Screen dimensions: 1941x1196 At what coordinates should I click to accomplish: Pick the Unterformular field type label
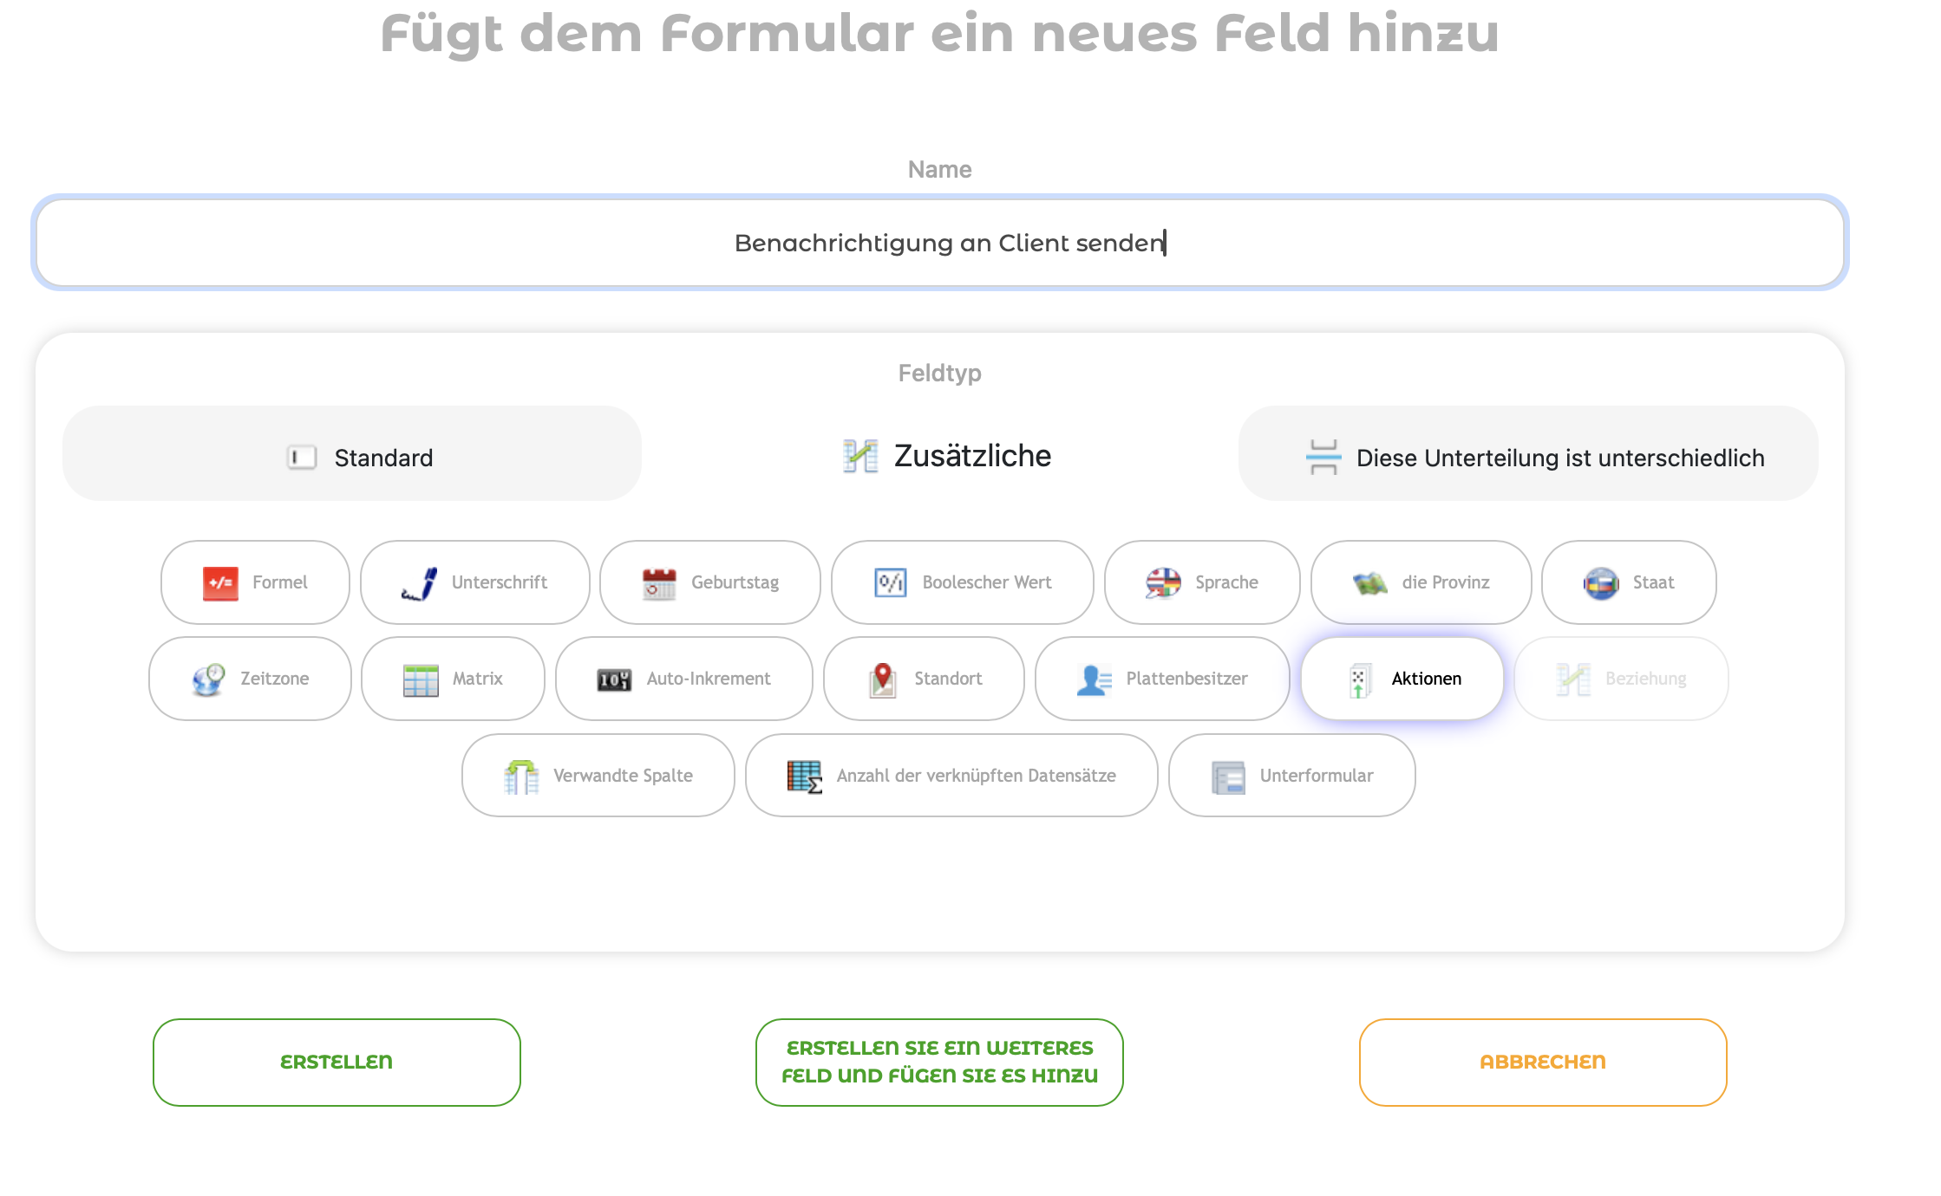(1316, 776)
